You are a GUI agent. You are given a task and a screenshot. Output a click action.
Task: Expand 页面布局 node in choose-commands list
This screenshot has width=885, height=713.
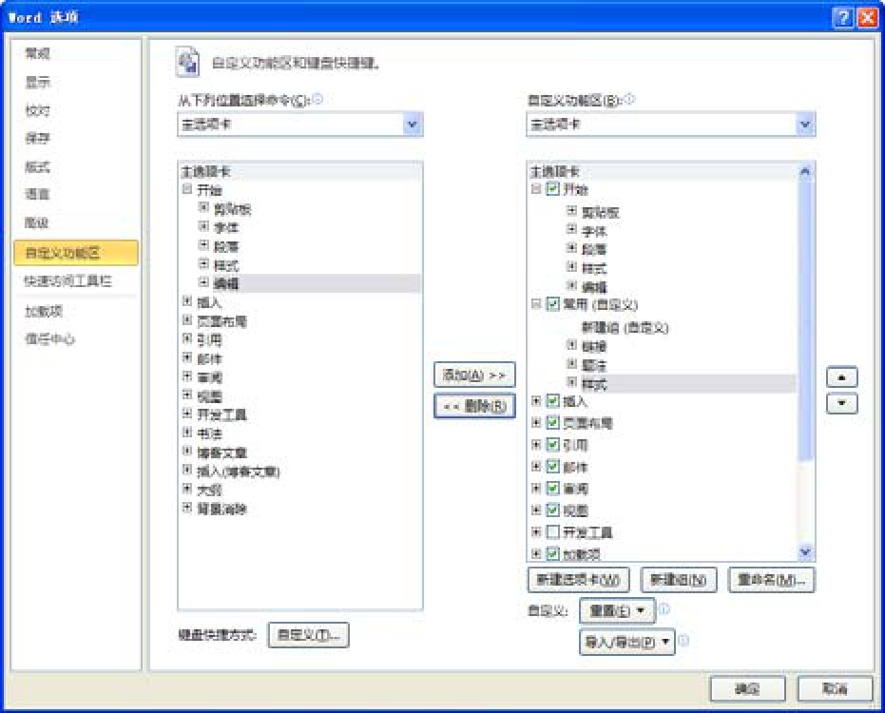tap(187, 320)
